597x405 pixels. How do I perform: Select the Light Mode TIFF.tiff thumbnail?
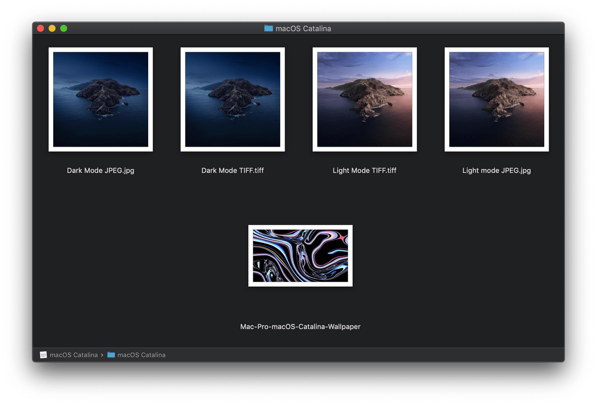[x=365, y=99]
